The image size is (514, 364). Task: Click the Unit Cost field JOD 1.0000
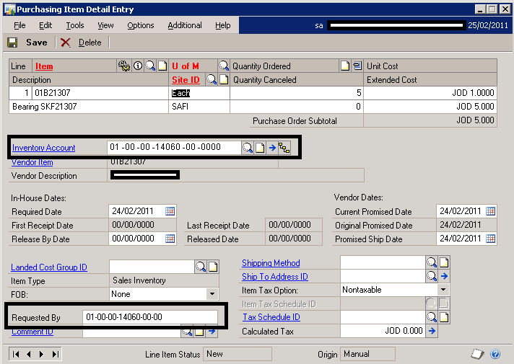pyautogui.click(x=430, y=93)
